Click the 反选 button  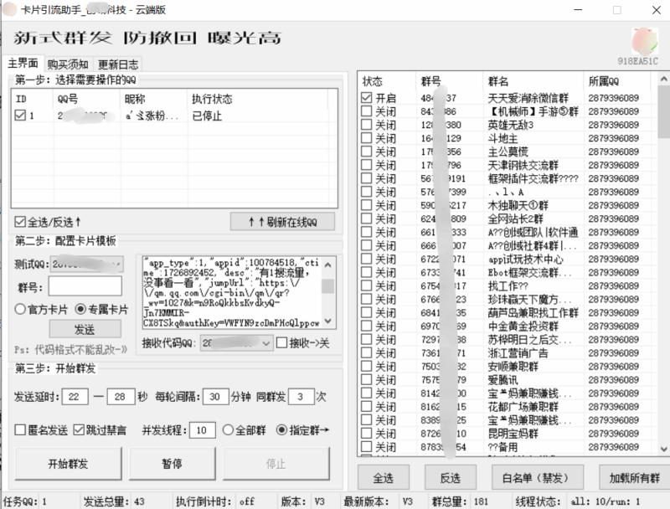tap(451, 478)
